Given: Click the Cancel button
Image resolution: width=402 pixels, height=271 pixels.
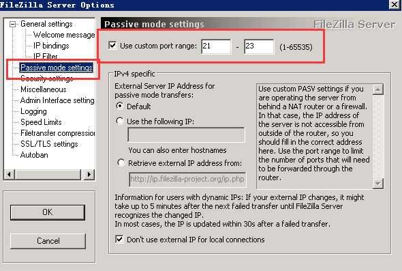Looking at the screenshot, I should click(x=48, y=241).
